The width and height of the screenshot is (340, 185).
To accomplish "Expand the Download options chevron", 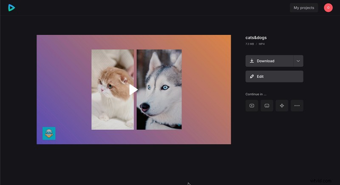I will (298, 61).
